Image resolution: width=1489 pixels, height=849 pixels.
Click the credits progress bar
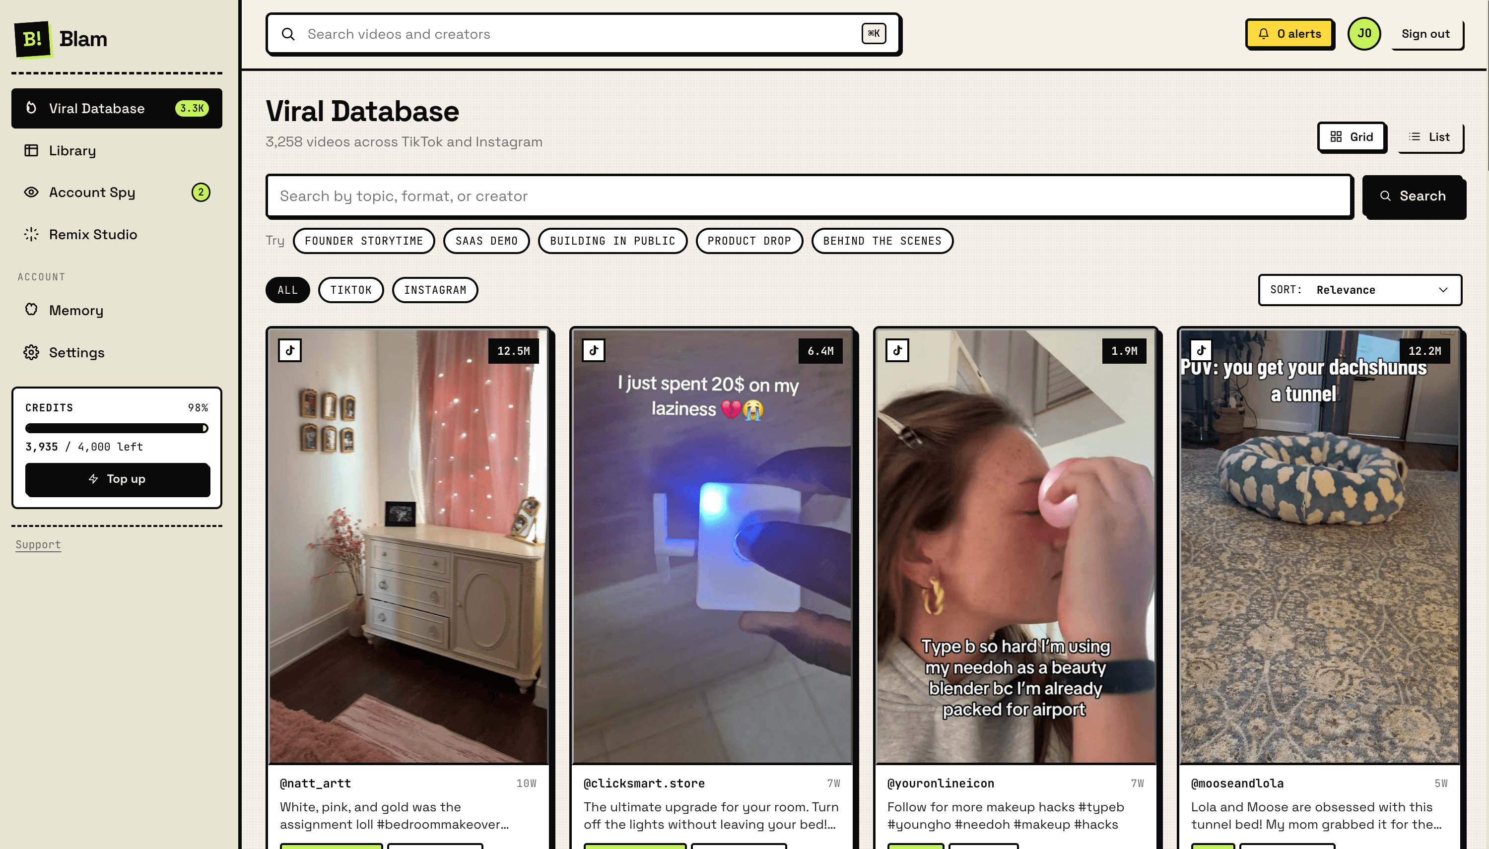(117, 429)
